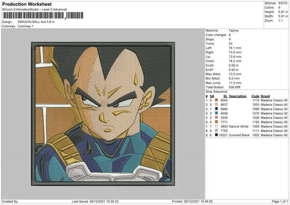This screenshot has width=290, height=205.
Task: Click thread code 1366
Action: pyautogui.click(x=256, y=109)
